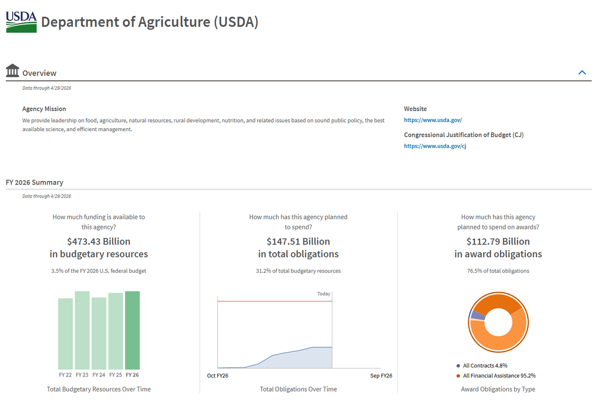Click the 'Department of Agriculture (USDA)' title
The height and width of the screenshot is (414, 598).
click(149, 22)
